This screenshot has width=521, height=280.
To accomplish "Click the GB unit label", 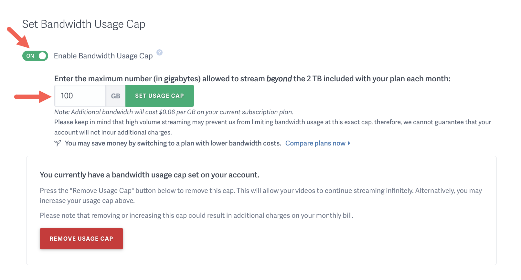I will coord(115,95).
